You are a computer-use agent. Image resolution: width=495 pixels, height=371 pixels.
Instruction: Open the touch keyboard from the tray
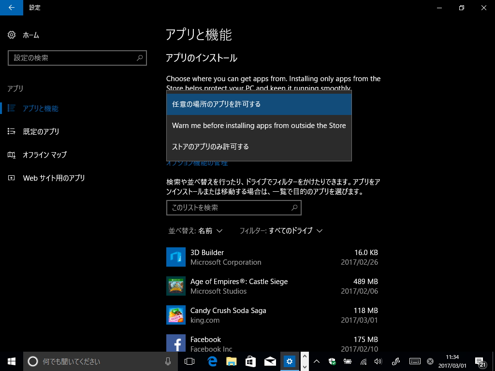(x=415, y=361)
